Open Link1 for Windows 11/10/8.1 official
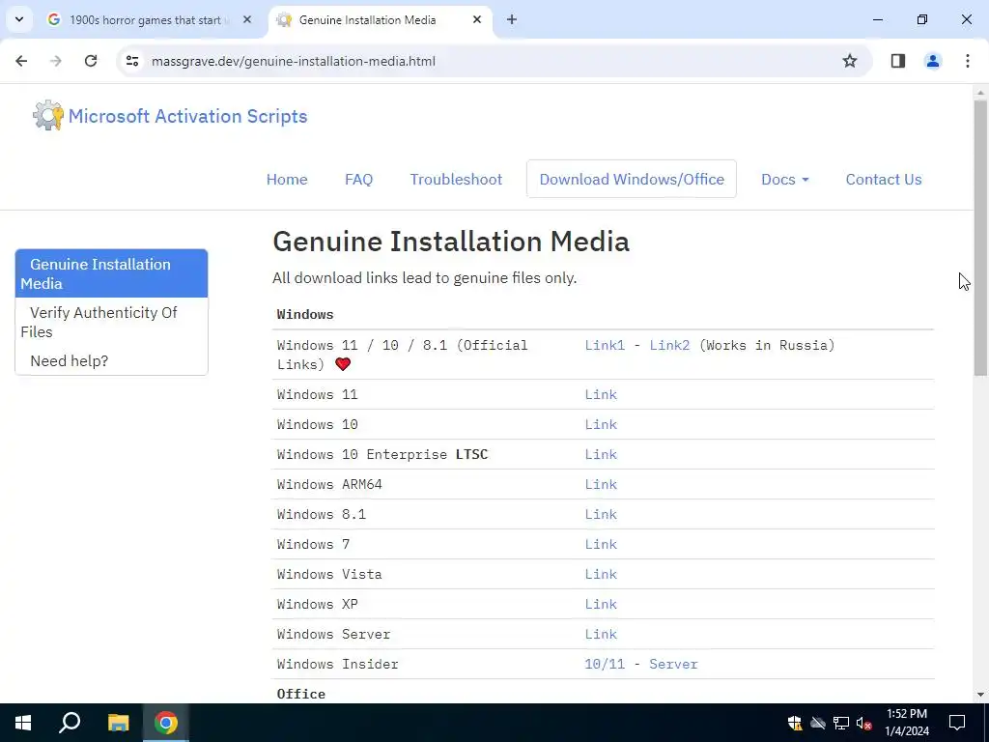The width and height of the screenshot is (989, 742). (x=605, y=345)
